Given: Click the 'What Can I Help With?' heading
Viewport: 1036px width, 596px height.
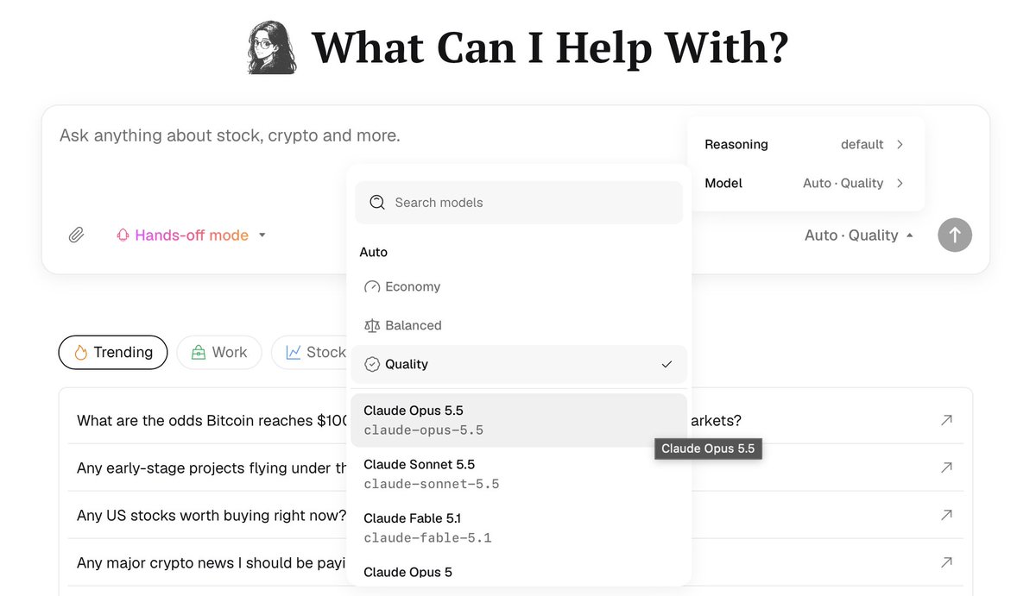Looking at the screenshot, I should [550, 48].
